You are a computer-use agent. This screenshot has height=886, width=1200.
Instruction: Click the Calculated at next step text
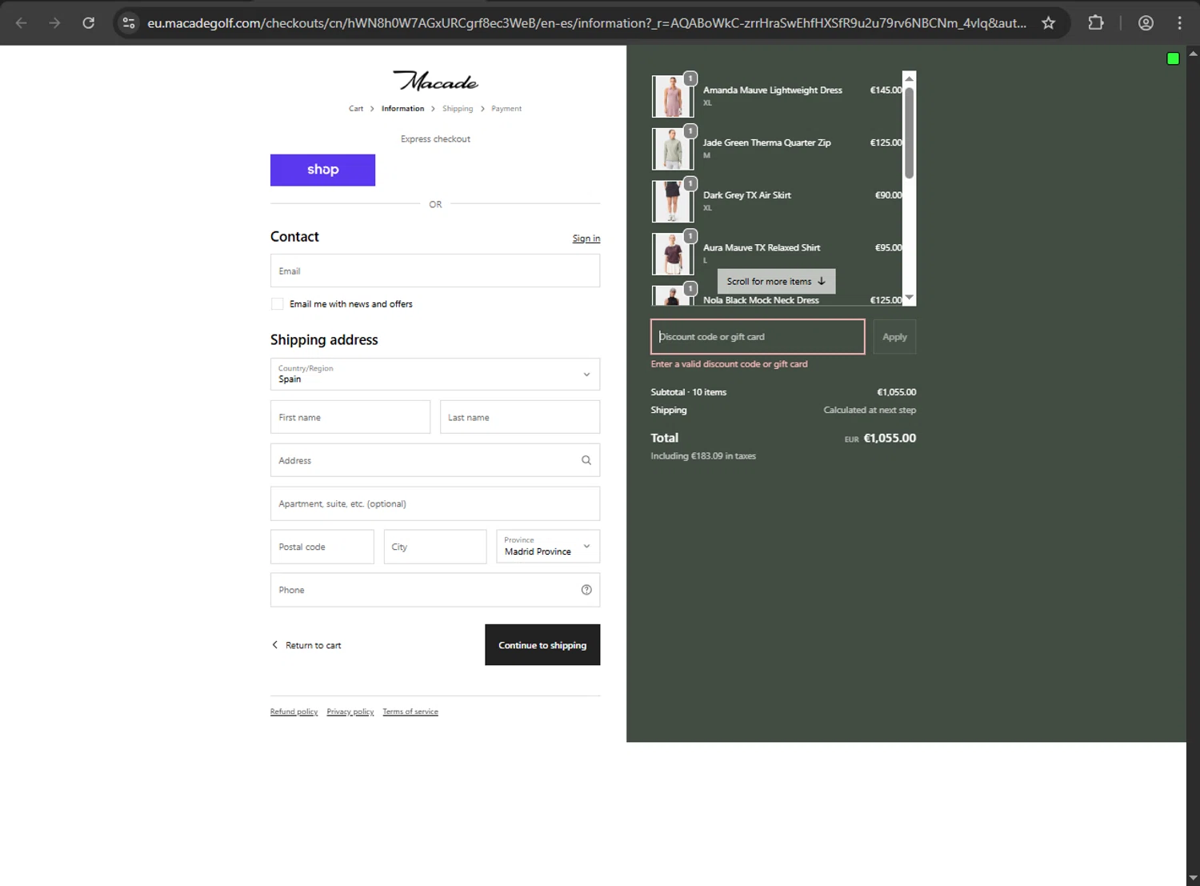point(870,410)
